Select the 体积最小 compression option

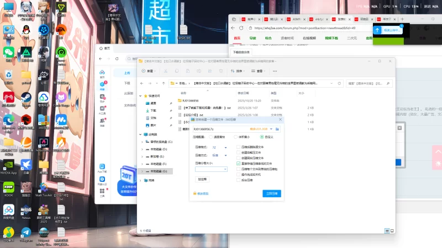[235, 136]
